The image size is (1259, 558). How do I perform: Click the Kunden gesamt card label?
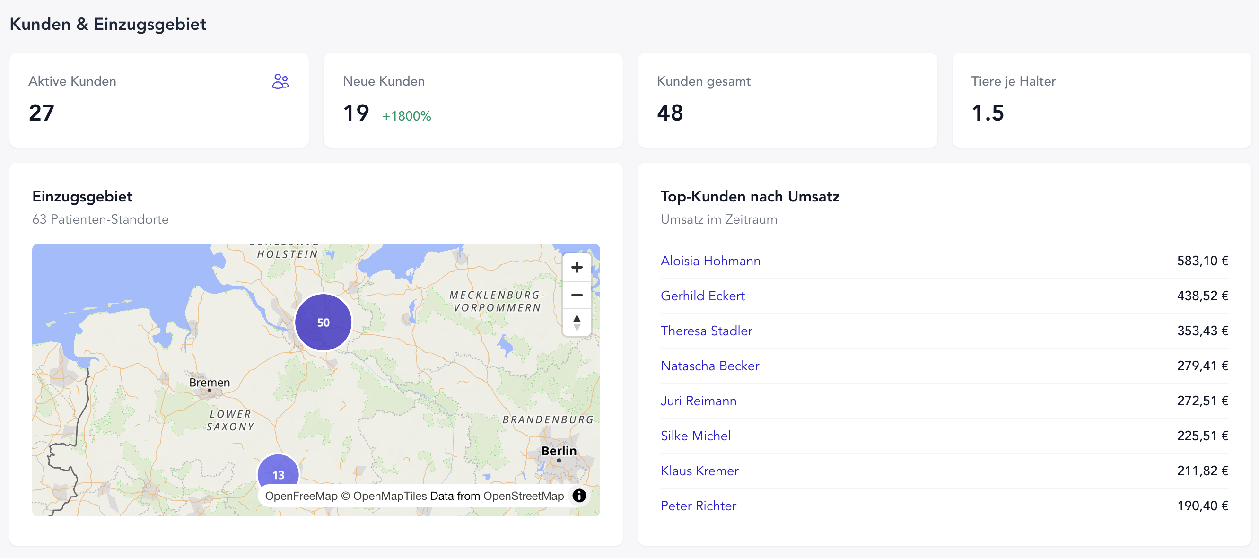(703, 81)
